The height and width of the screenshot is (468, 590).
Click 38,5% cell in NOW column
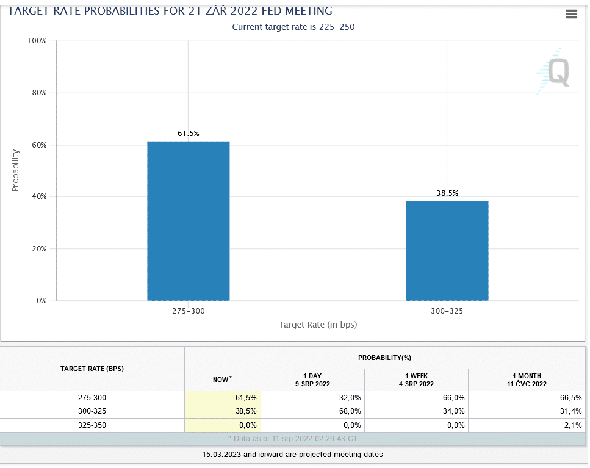coord(223,412)
